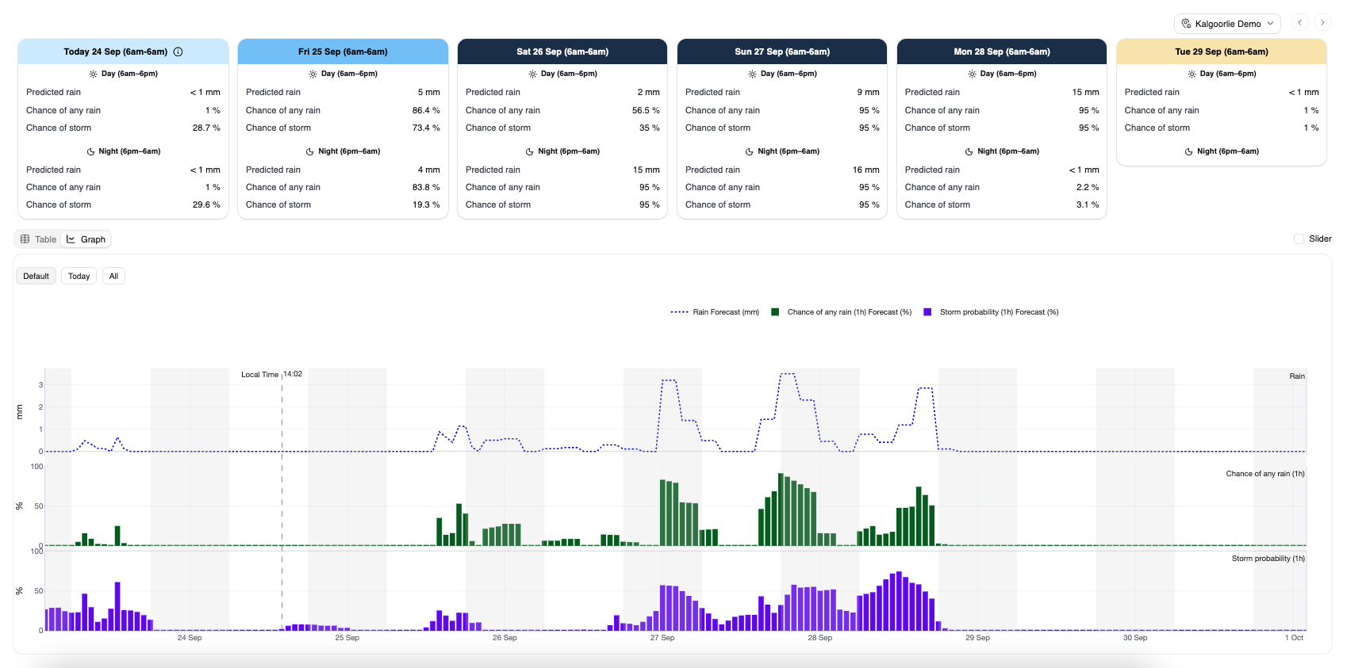Click the sun icon on Mon 28 Sep card
1347x668 pixels.
[972, 74]
